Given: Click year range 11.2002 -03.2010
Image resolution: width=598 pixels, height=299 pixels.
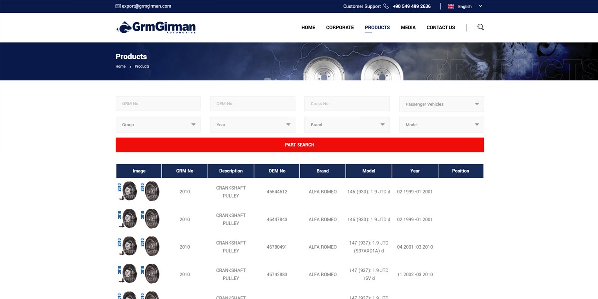Looking at the screenshot, I should coord(415,274).
